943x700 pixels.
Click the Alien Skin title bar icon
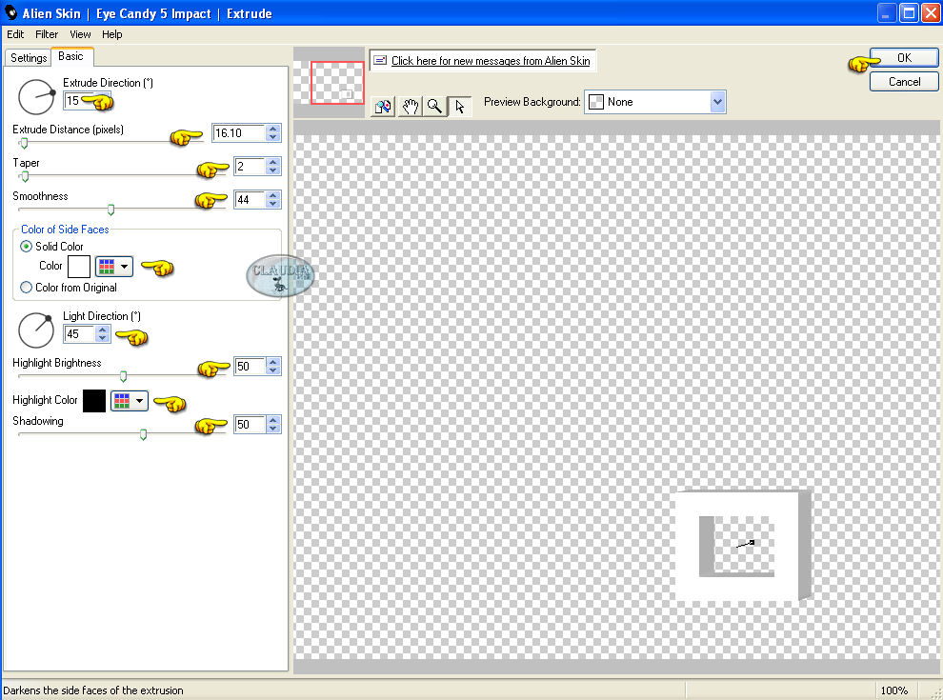point(10,12)
